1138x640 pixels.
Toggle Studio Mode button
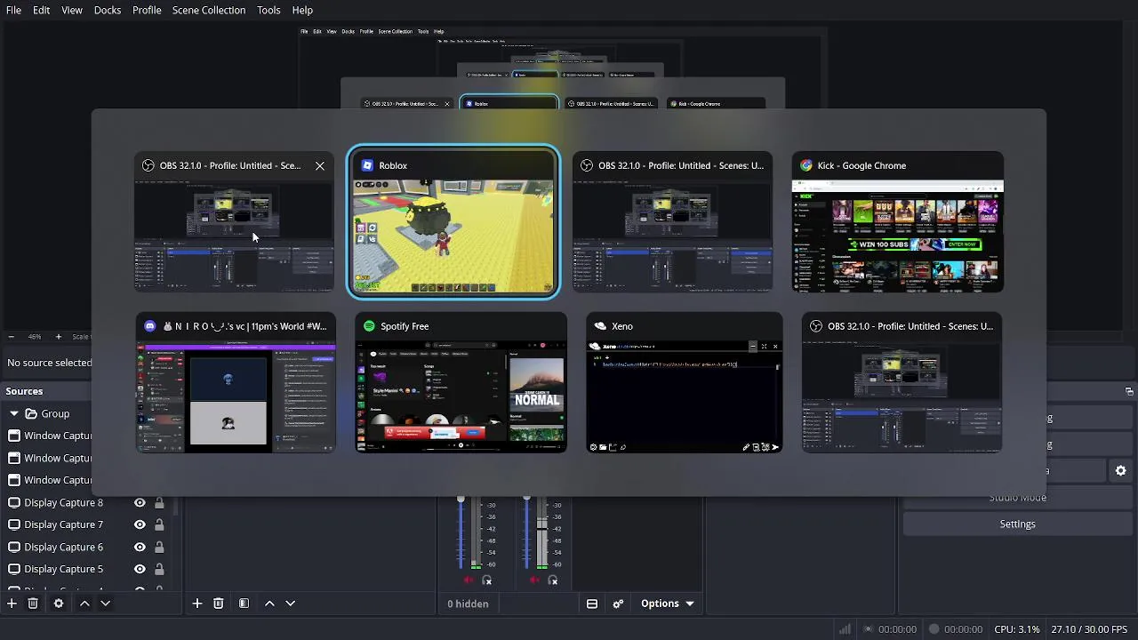pos(1017,498)
